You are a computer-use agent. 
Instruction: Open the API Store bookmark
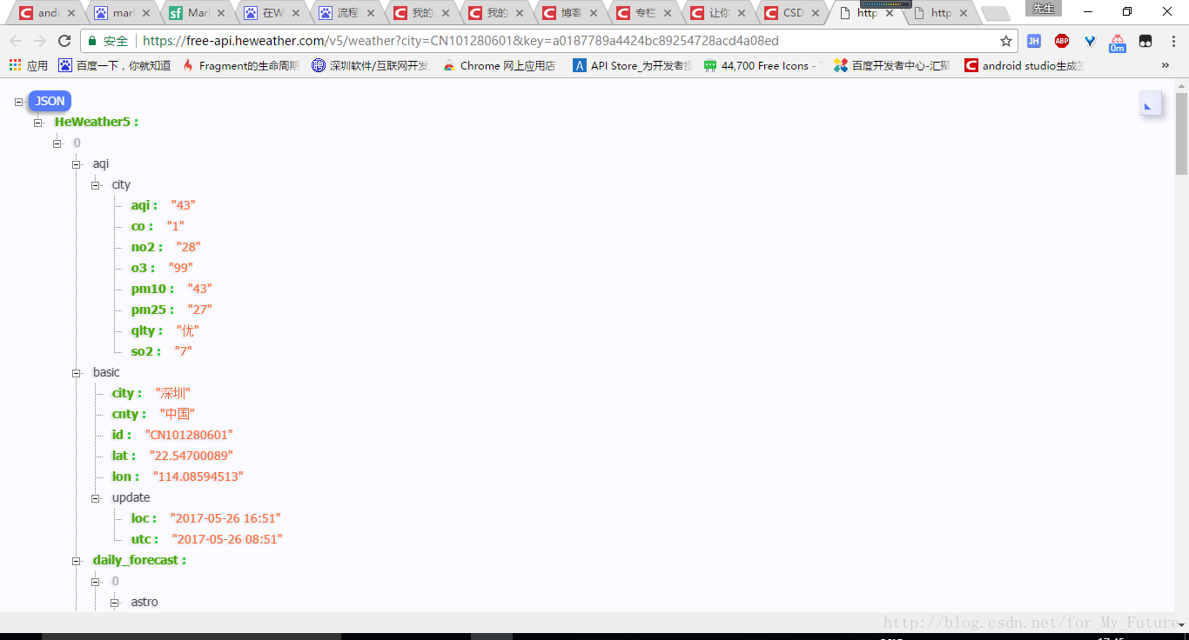[632, 65]
